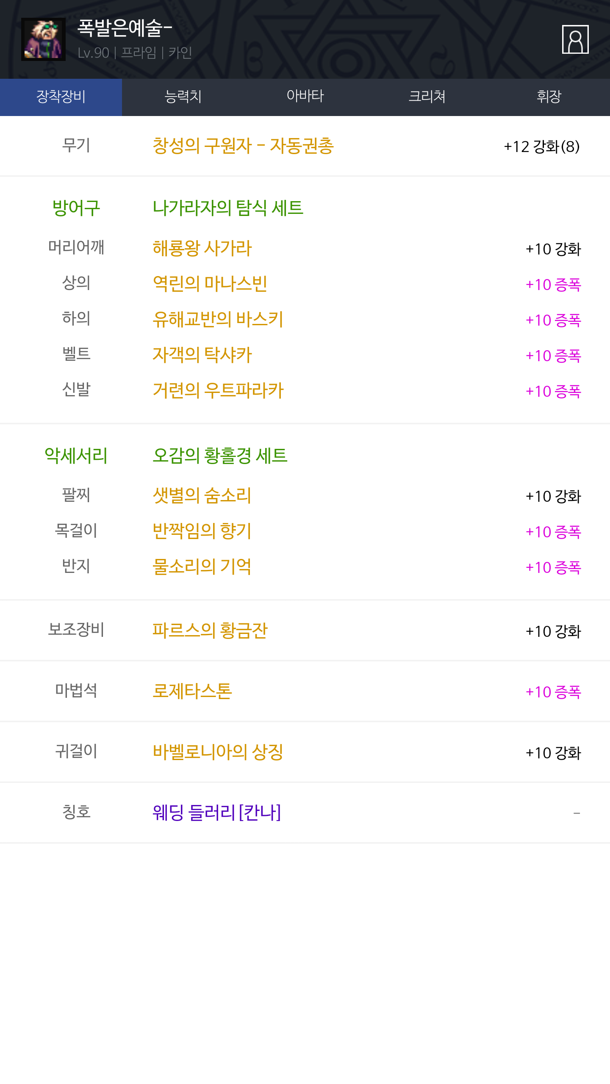This screenshot has width=610, height=1084.
Task: Open the 파르스의 황금잔 sub equipment
Action: 210,631
